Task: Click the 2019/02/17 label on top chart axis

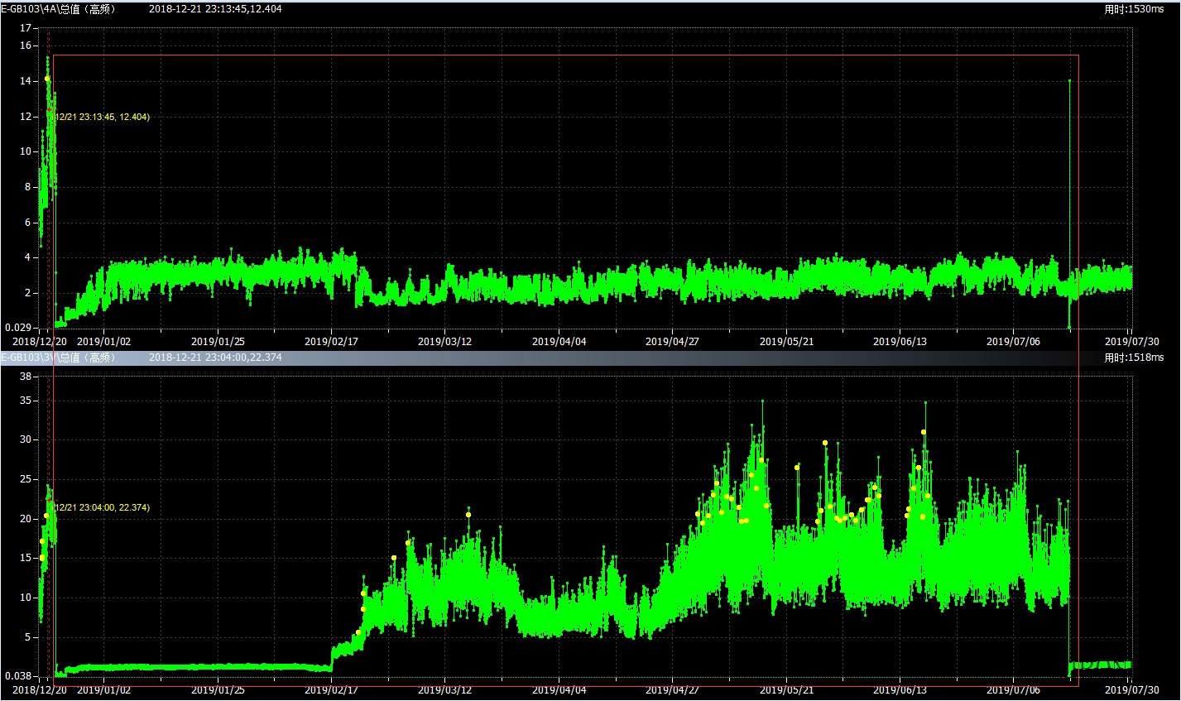Action: pos(331,341)
